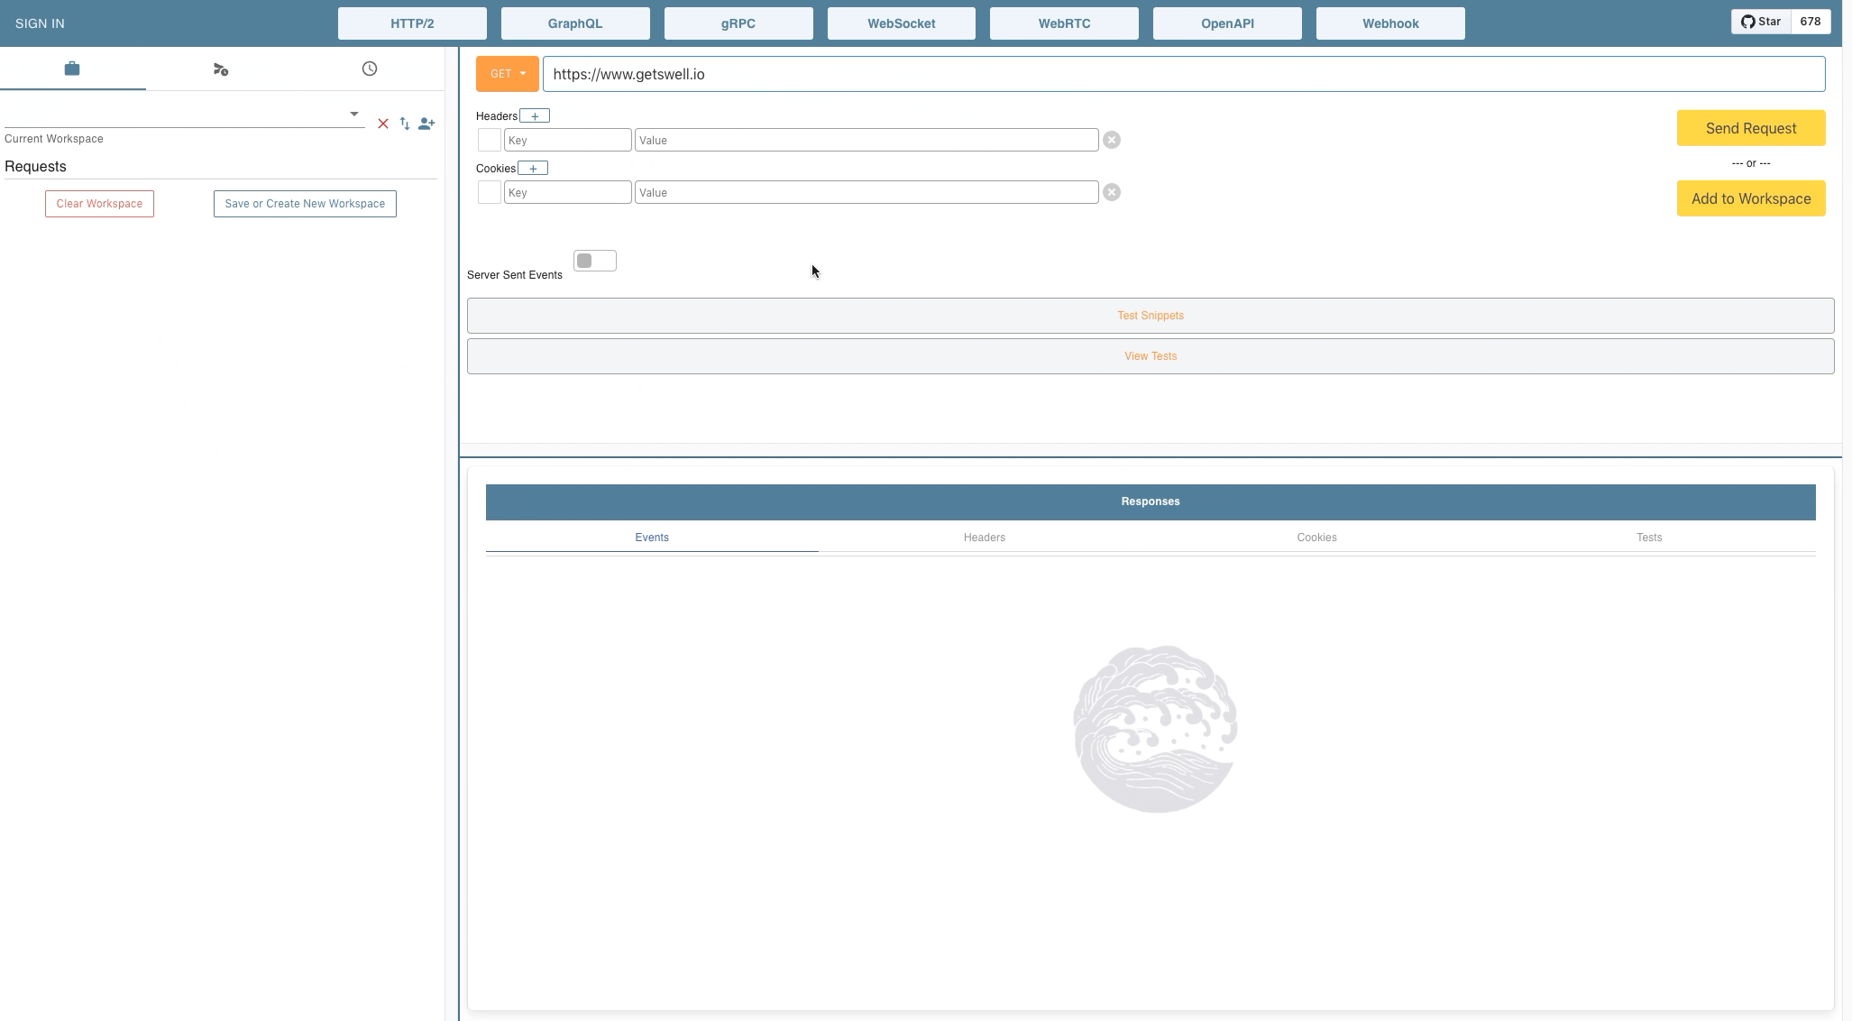Image resolution: width=1852 pixels, height=1021 pixels.
Task: Expand the Test Snippets section
Action: 1150,316
